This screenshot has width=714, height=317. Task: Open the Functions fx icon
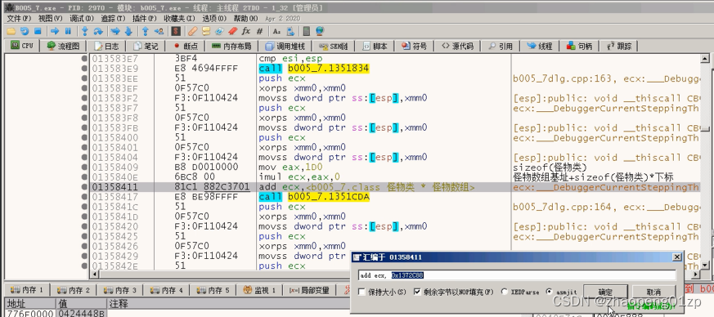(246, 31)
